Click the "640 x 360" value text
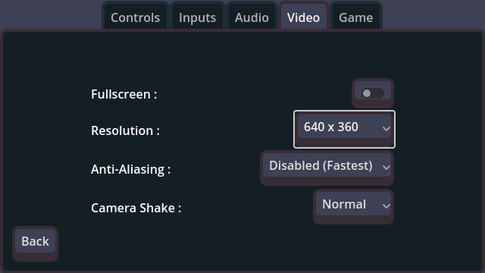The width and height of the screenshot is (485, 273). point(331,127)
